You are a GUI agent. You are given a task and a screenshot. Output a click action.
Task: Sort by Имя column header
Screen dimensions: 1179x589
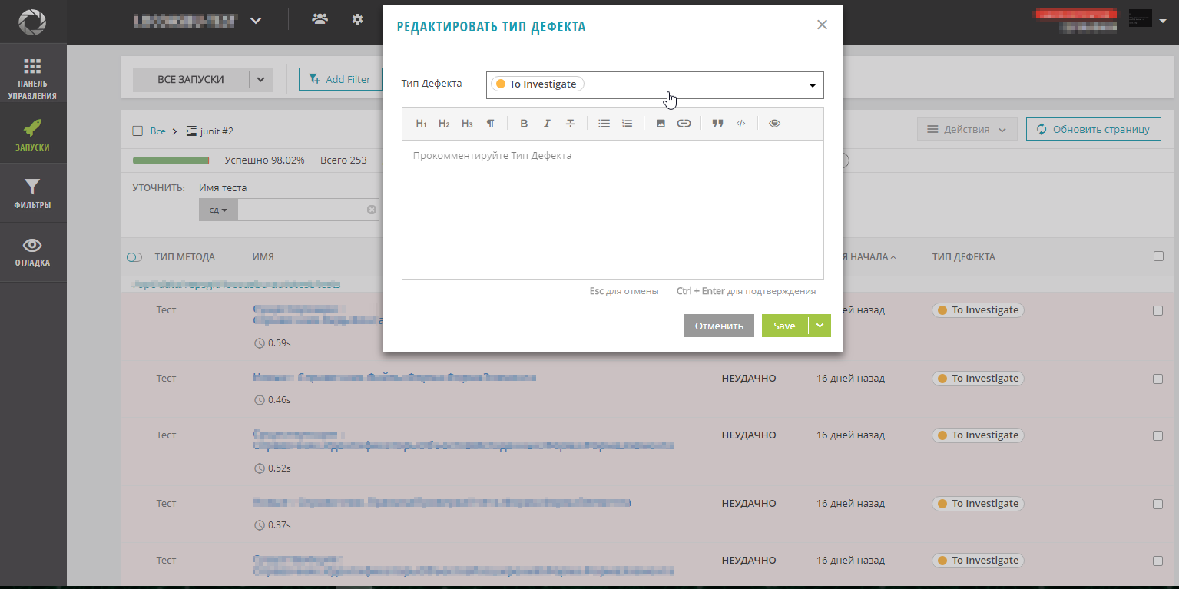[263, 257]
